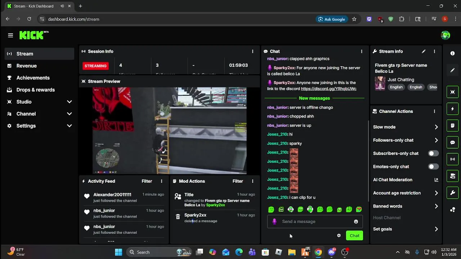Screen dimensions: 461x259
Task: Click the address bar URL
Action: pos(73,19)
